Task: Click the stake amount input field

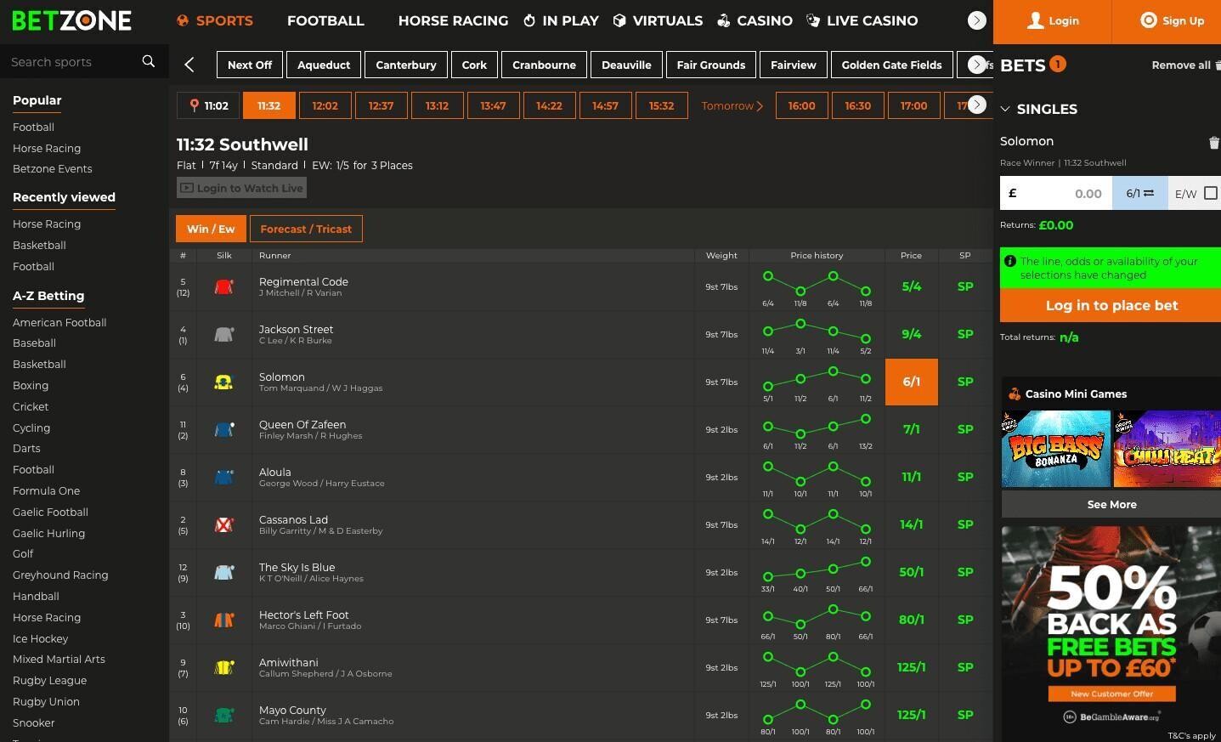Action: point(1056,194)
